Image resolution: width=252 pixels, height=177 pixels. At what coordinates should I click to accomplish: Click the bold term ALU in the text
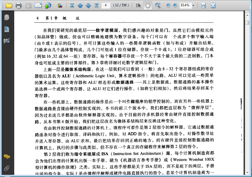point(66,76)
